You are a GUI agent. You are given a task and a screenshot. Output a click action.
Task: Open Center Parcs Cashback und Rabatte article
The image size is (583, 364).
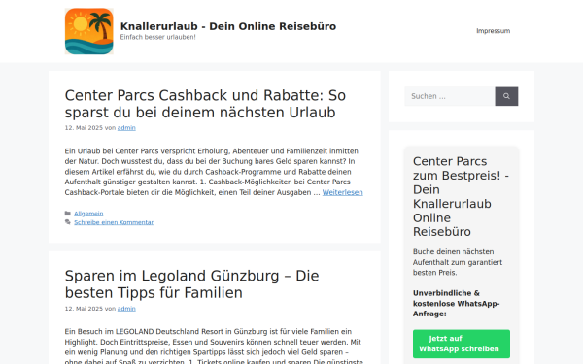pyautogui.click(x=205, y=104)
